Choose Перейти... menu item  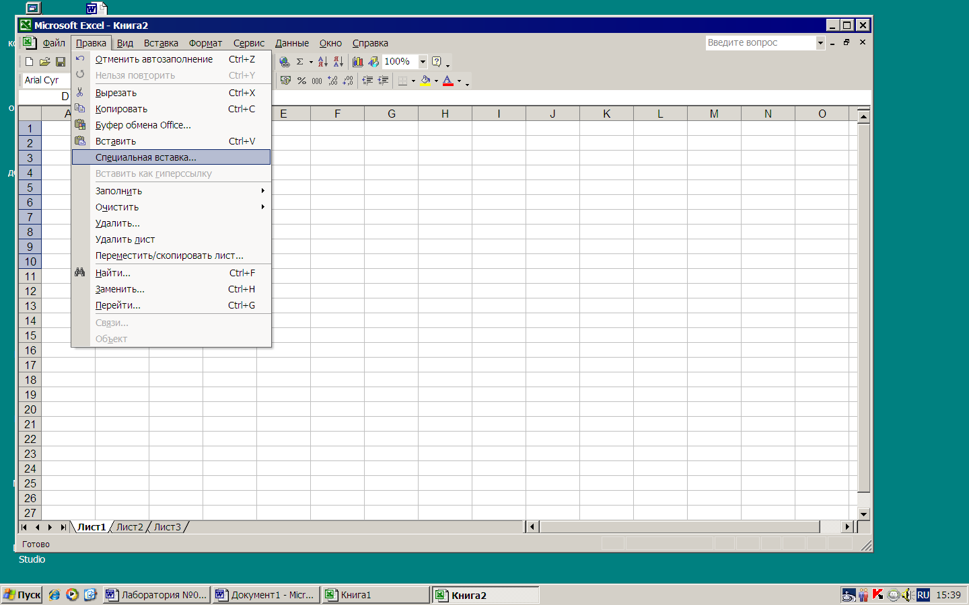(172, 305)
